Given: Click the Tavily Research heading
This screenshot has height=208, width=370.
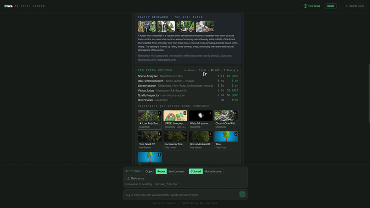Looking at the screenshot, I should click(x=170, y=17).
